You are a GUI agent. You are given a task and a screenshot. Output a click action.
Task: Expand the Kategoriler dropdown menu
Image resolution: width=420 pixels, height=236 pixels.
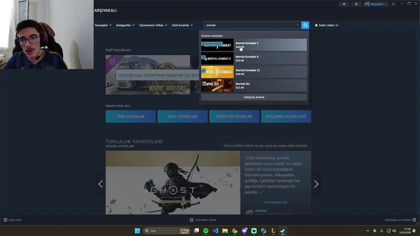tap(125, 25)
